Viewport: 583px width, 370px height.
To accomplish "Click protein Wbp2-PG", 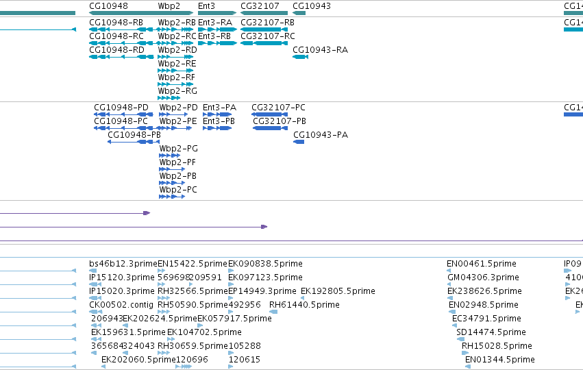I will (179, 149).
